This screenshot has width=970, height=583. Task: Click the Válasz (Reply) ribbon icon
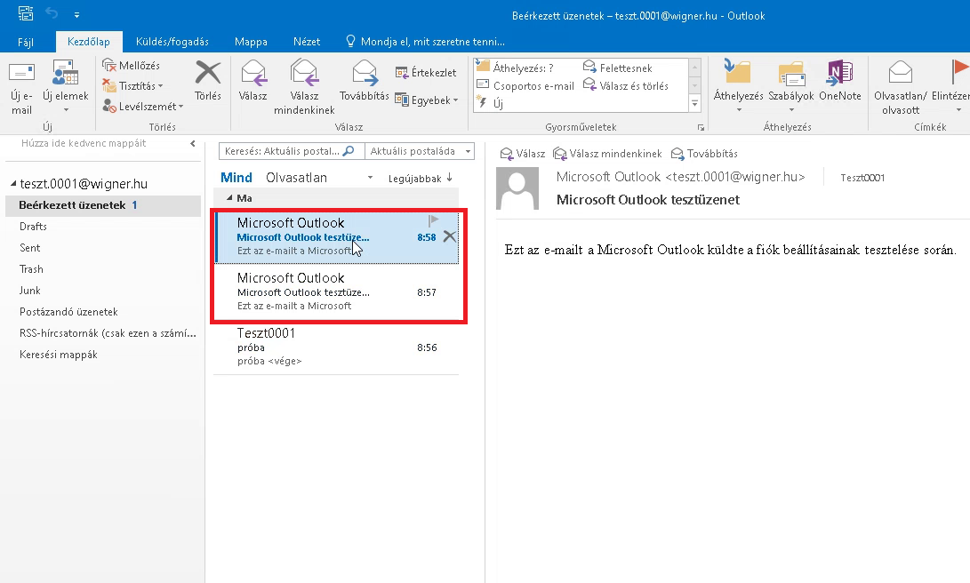click(x=253, y=73)
